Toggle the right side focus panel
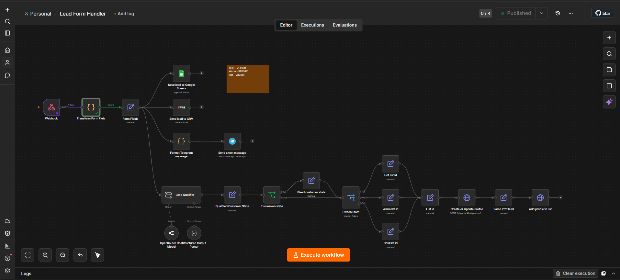This screenshot has width=620, height=280. click(x=609, y=86)
